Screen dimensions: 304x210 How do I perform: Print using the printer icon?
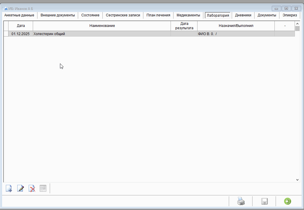click(241, 201)
